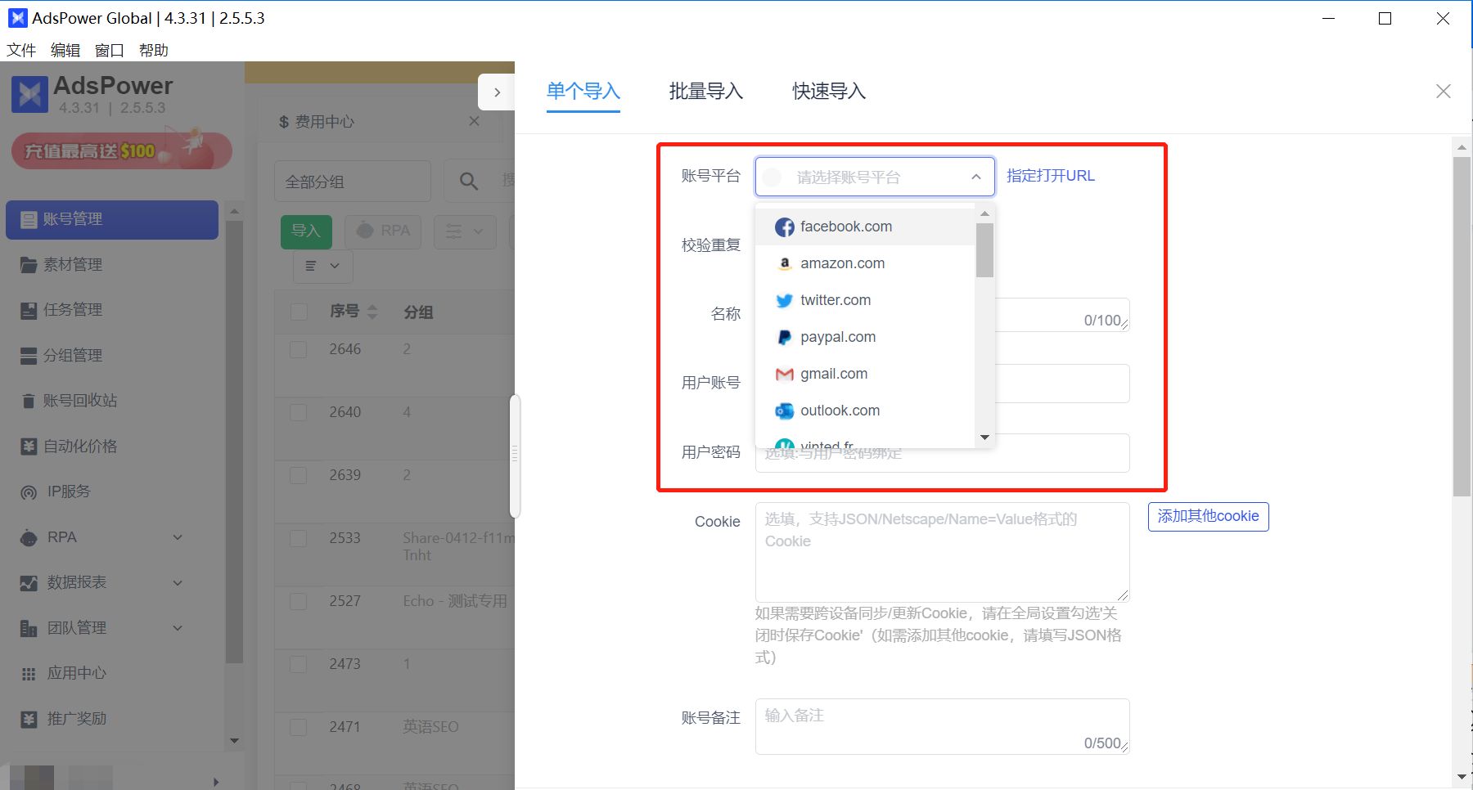Sort table by 序号 column
Image resolution: width=1473 pixels, height=790 pixels.
372,312
